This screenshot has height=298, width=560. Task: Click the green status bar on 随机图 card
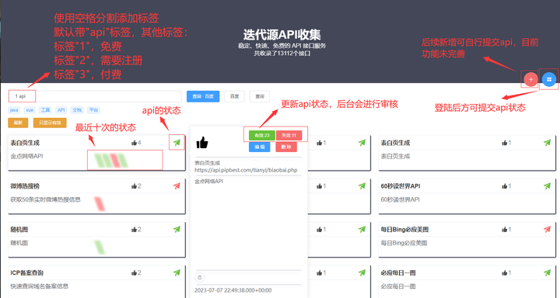coord(100,248)
